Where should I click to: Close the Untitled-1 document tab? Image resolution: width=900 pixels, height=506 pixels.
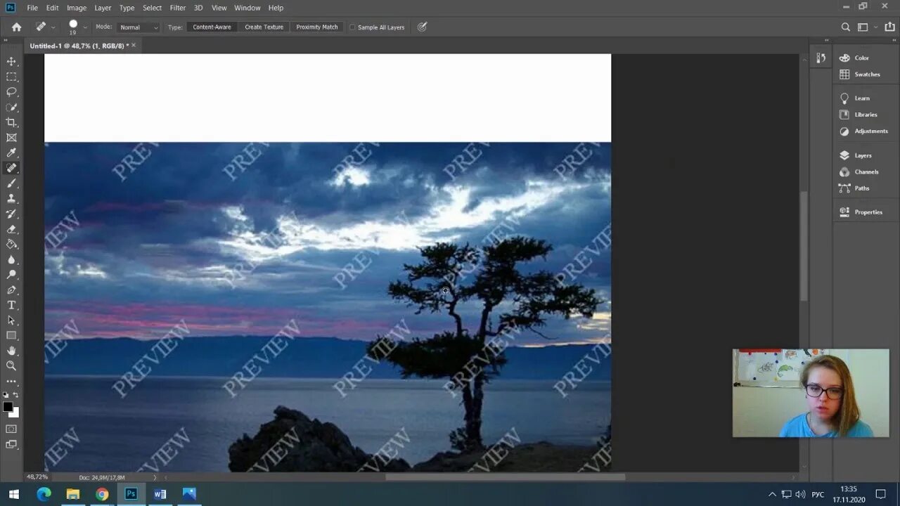[134, 45]
